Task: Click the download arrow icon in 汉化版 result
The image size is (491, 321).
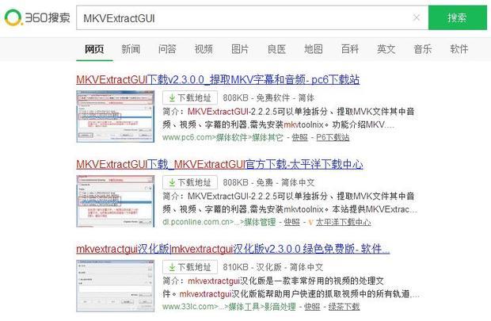Action: 172,267
